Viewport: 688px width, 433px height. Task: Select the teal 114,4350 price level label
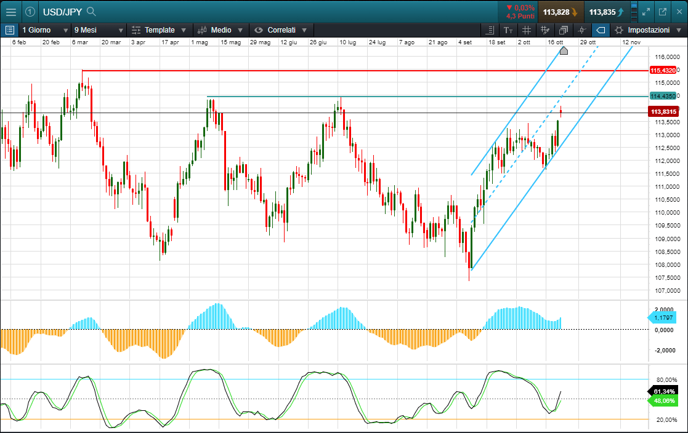[663, 96]
